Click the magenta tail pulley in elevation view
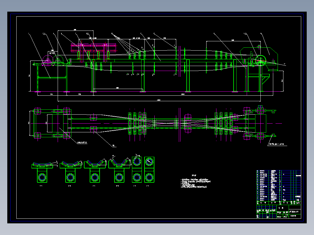Viewport: 314px width, 235px height. click(48, 60)
